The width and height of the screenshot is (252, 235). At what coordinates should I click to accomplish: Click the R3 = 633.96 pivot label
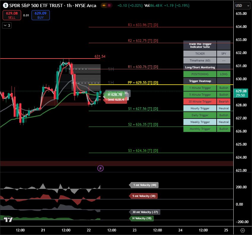coord(143,25)
